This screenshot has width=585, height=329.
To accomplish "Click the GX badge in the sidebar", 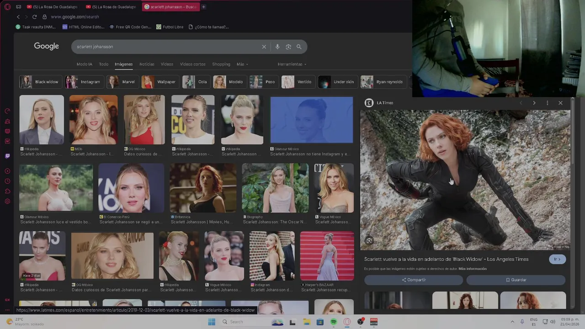I will (x=7, y=300).
